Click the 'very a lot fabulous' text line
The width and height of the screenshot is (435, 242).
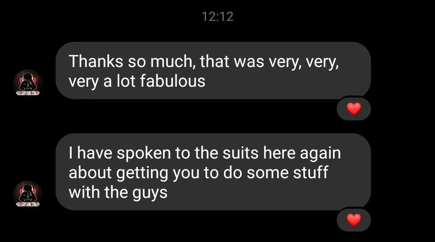click(137, 81)
